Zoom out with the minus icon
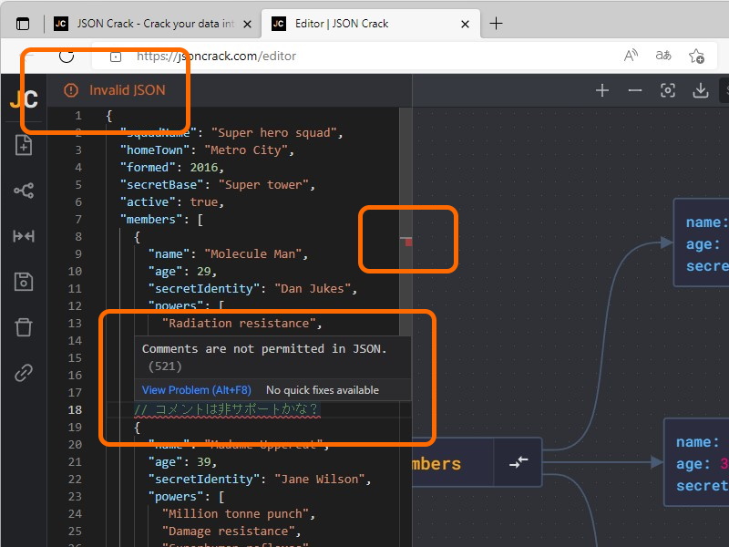Viewport: 729px width, 547px height. click(634, 90)
